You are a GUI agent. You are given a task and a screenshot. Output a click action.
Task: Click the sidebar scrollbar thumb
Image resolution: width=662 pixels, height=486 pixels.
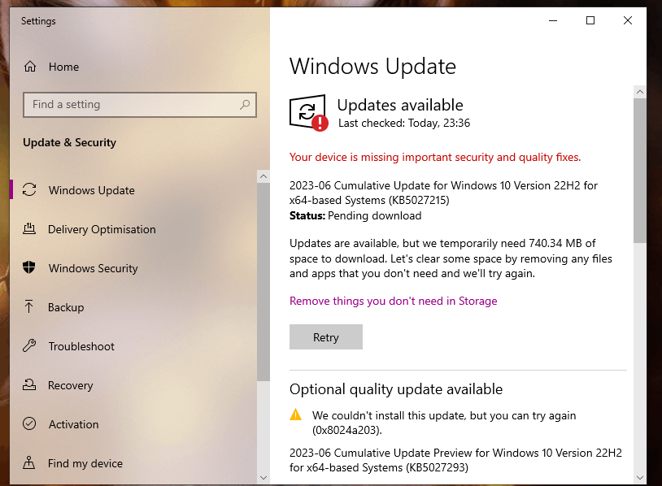pos(263,282)
